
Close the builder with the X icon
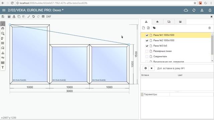[211, 17]
